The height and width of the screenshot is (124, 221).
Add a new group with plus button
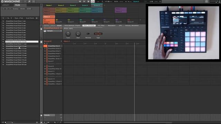140,20
